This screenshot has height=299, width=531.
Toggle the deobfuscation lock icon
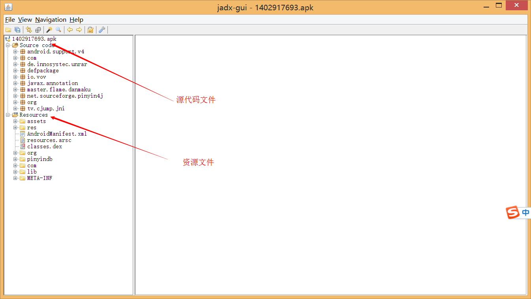(x=90, y=30)
